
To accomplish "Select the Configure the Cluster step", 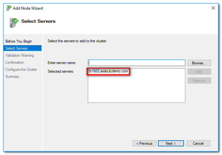I will [21, 69].
